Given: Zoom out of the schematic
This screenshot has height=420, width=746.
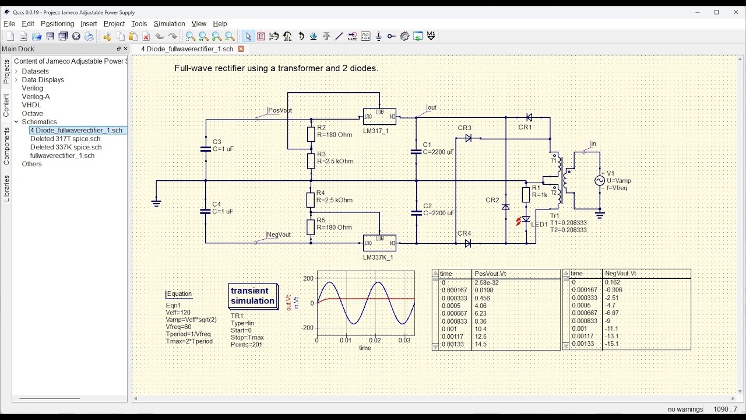Looking at the screenshot, I should click(x=230, y=36).
